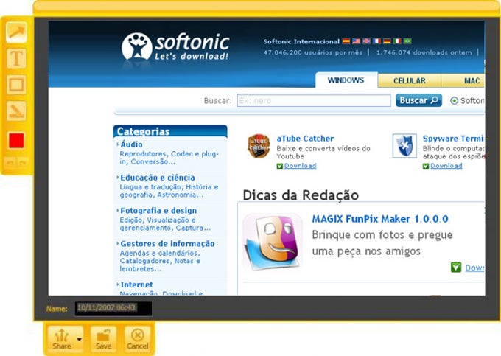Open the MAGIX FunPix Maker 1.0.0.0 link
Image resolution: width=501 pixels, height=356 pixels.
pos(380,219)
